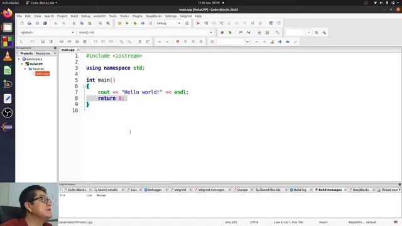Open OBS Studio from the dock
The height and width of the screenshot is (226, 402).
point(8,113)
